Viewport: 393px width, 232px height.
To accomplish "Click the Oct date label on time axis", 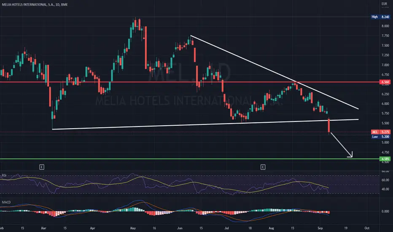I will (x=367, y=228).
